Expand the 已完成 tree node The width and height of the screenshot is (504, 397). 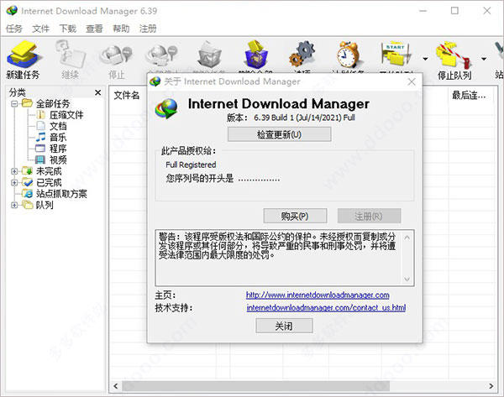click(x=14, y=182)
